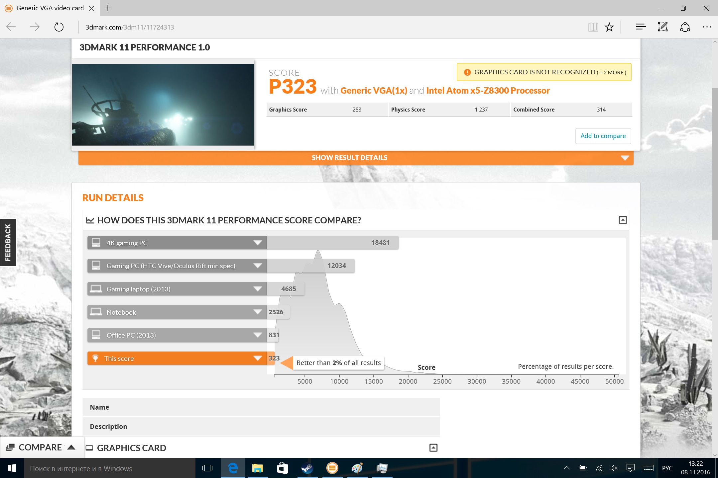718x478 pixels.
Task: Open the Feedback side tab
Action: click(8, 242)
